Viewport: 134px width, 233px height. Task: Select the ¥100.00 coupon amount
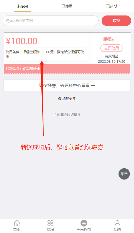tap(22, 41)
